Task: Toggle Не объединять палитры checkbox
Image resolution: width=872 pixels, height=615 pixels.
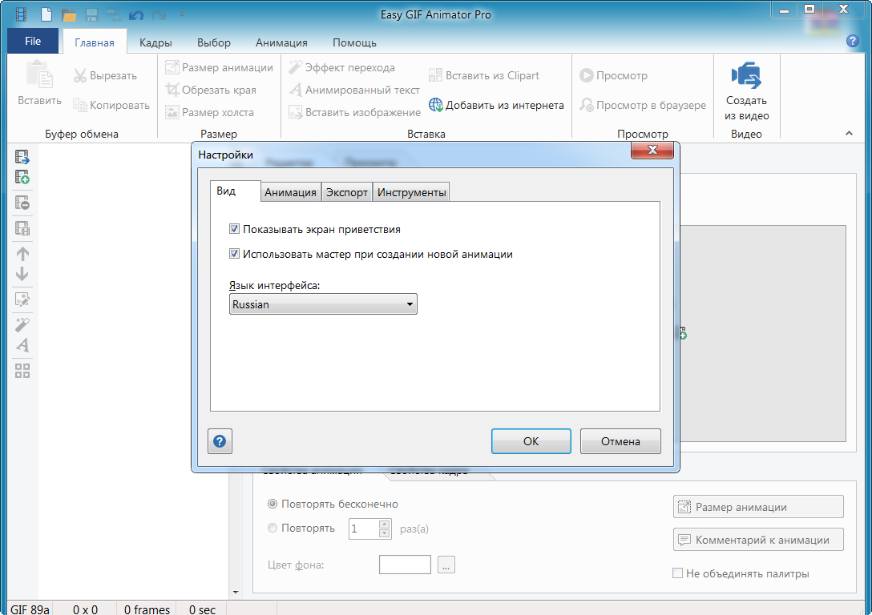Action: 677,573
